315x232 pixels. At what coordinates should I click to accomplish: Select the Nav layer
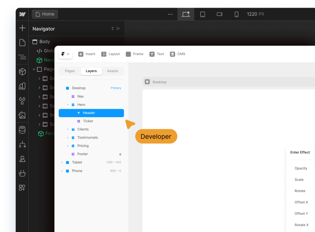coord(81,96)
